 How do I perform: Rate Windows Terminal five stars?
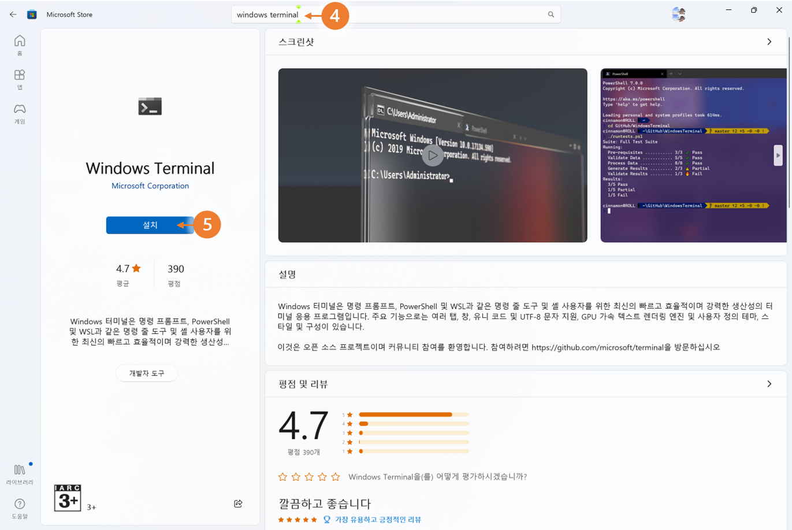tap(336, 477)
